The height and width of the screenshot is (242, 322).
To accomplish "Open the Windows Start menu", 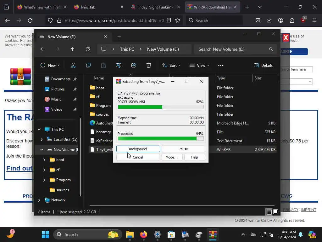I will point(45,234).
